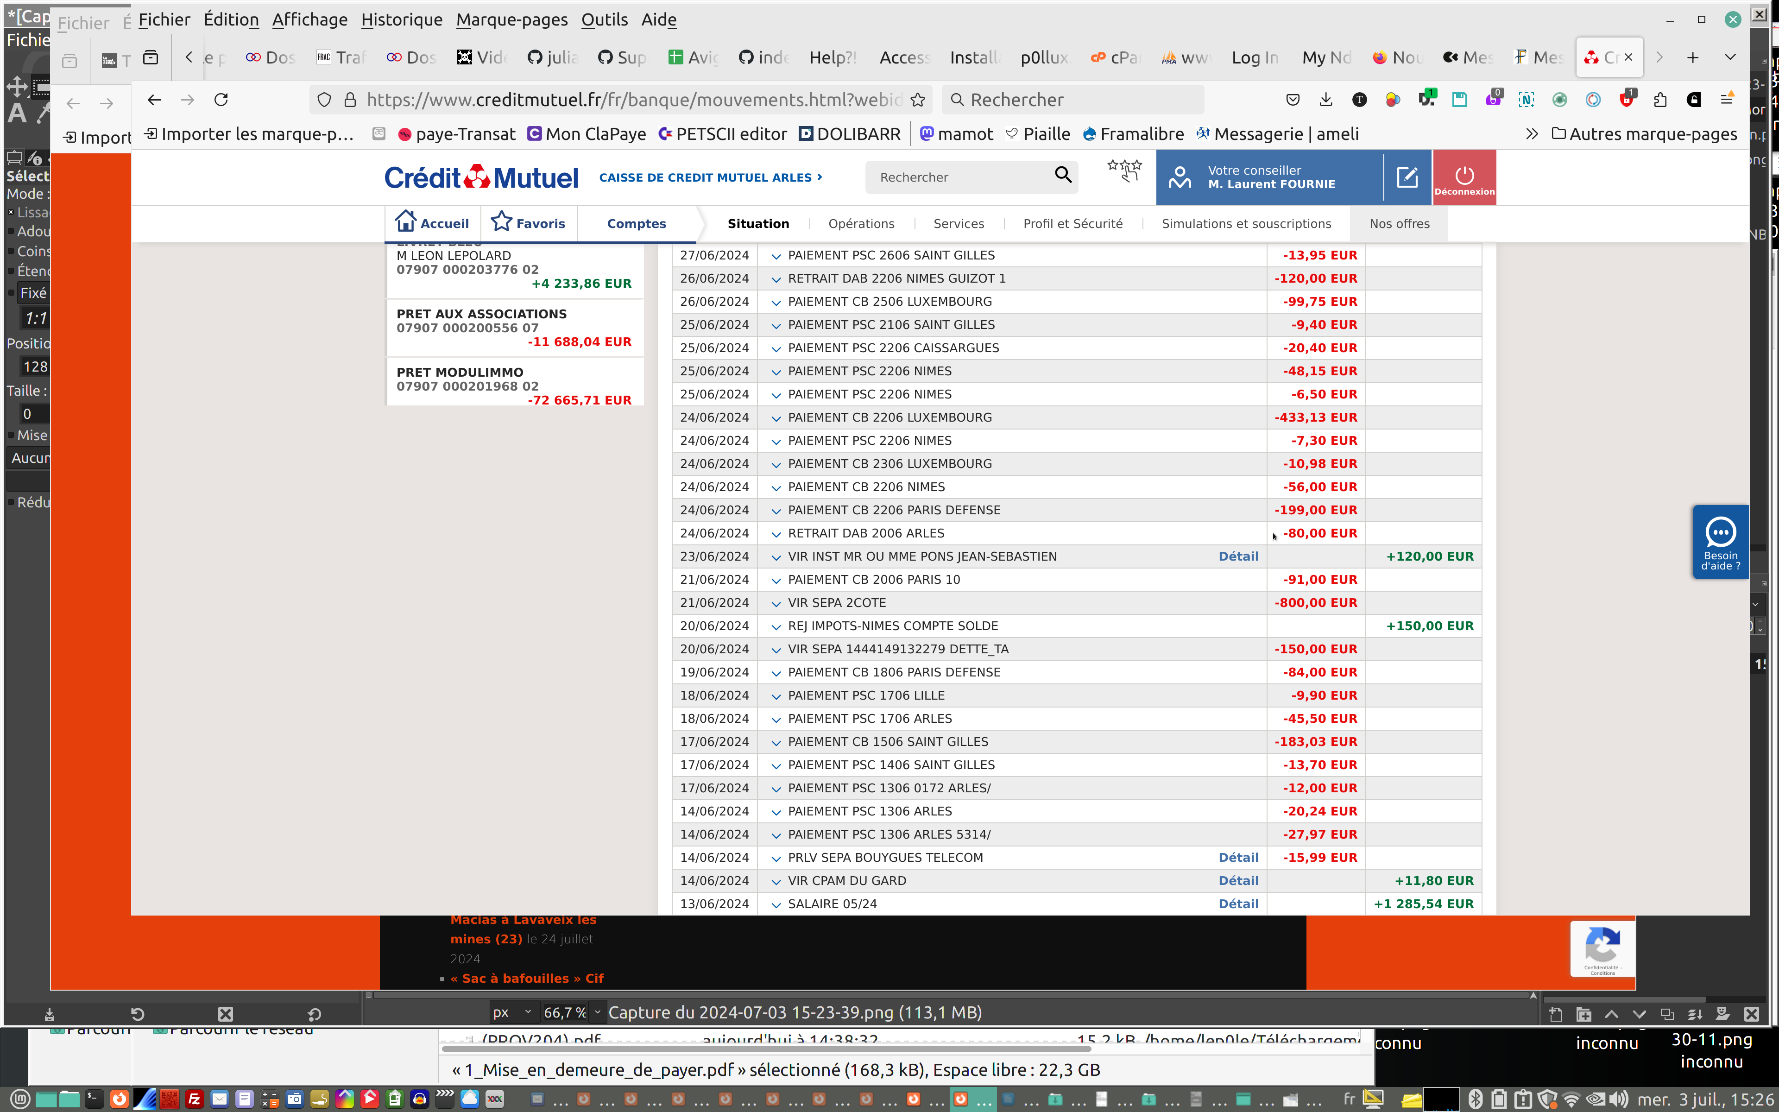Viewport: 1779px width, 1112px height.
Task: Open the zoom 66,7 % dropdown
Action: point(597,1013)
